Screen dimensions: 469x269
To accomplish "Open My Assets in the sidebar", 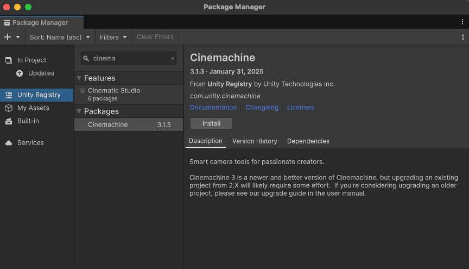I will click(33, 108).
